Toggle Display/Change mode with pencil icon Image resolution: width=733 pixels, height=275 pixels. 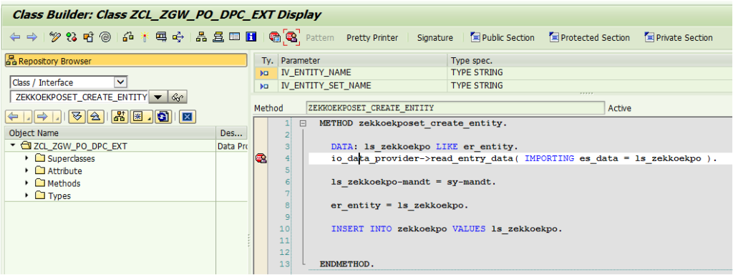point(55,38)
